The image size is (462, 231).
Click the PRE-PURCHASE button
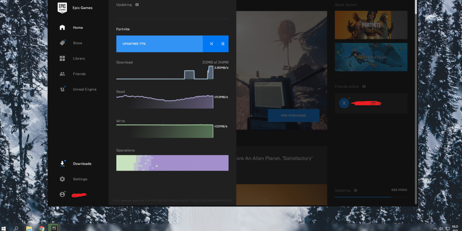click(x=293, y=115)
